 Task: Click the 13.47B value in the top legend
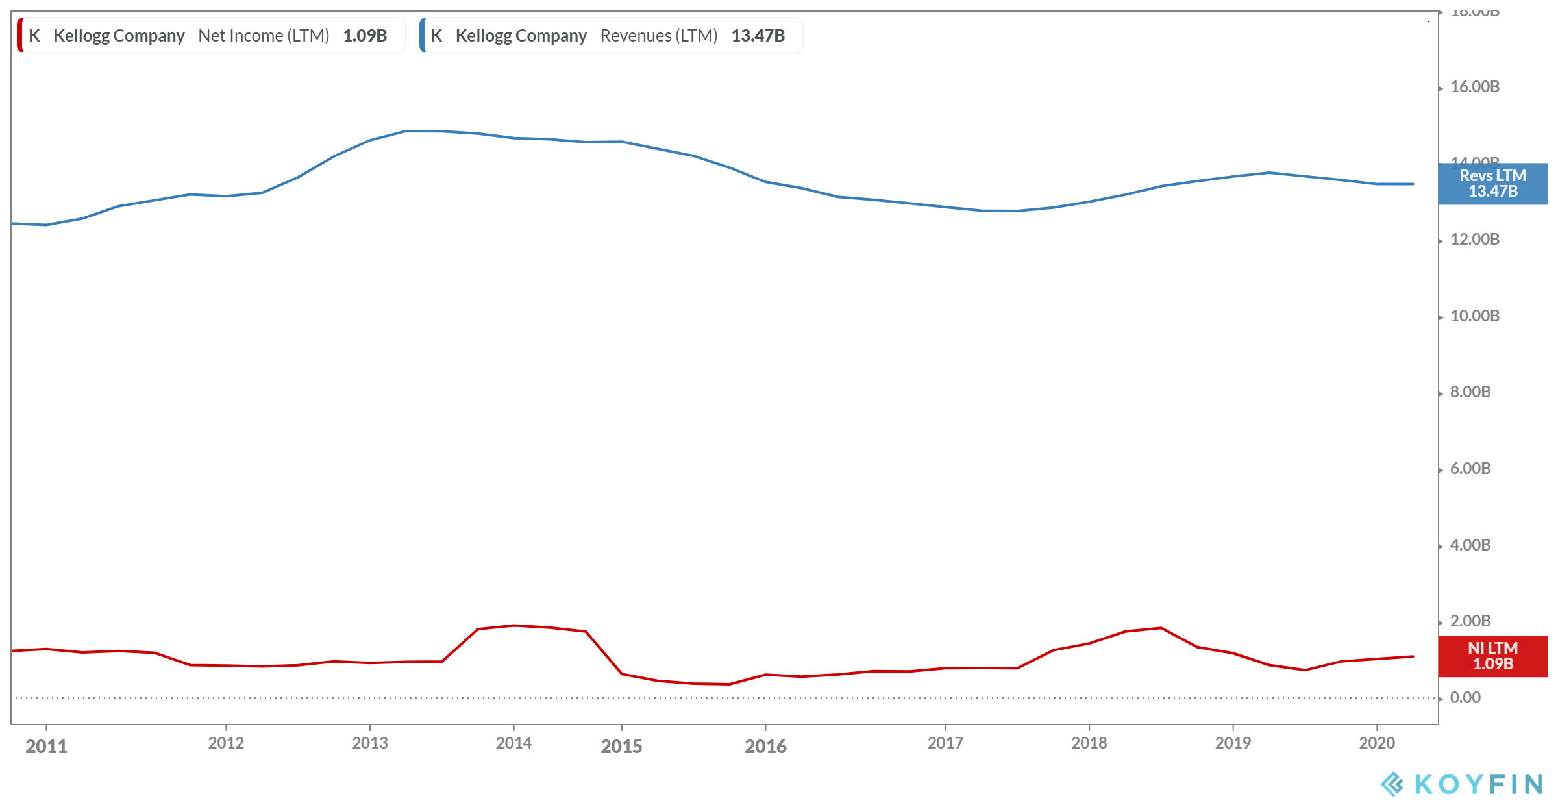(758, 36)
